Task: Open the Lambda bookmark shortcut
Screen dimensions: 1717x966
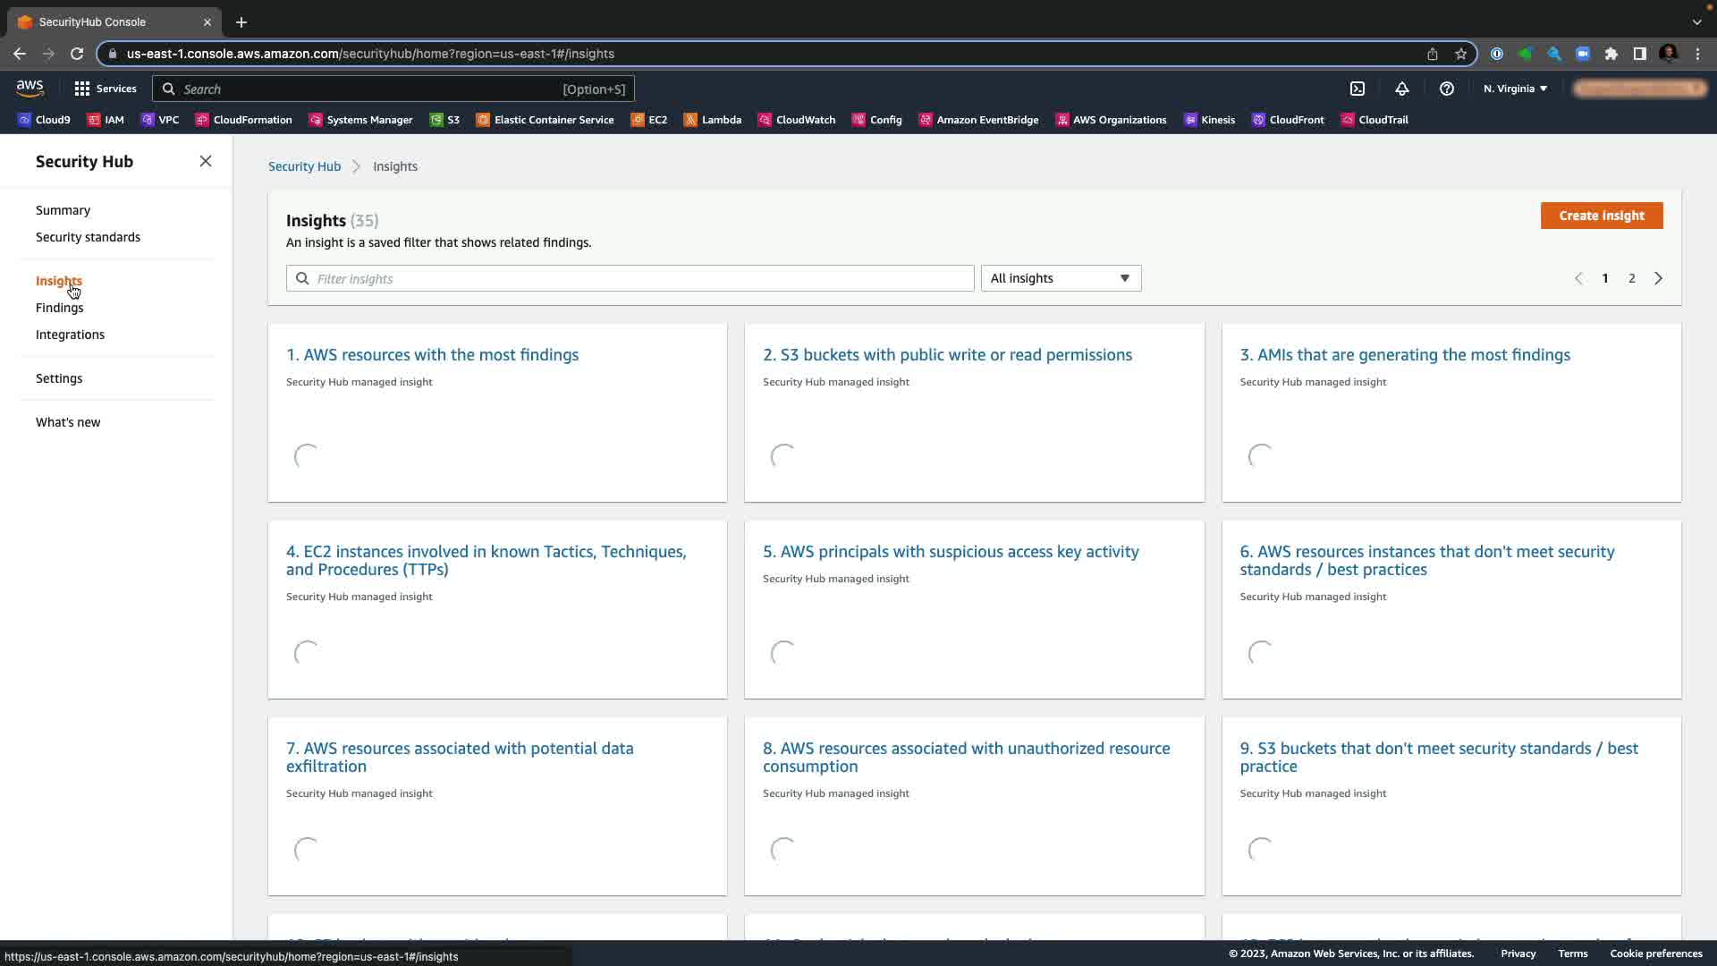Action: (x=712, y=120)
